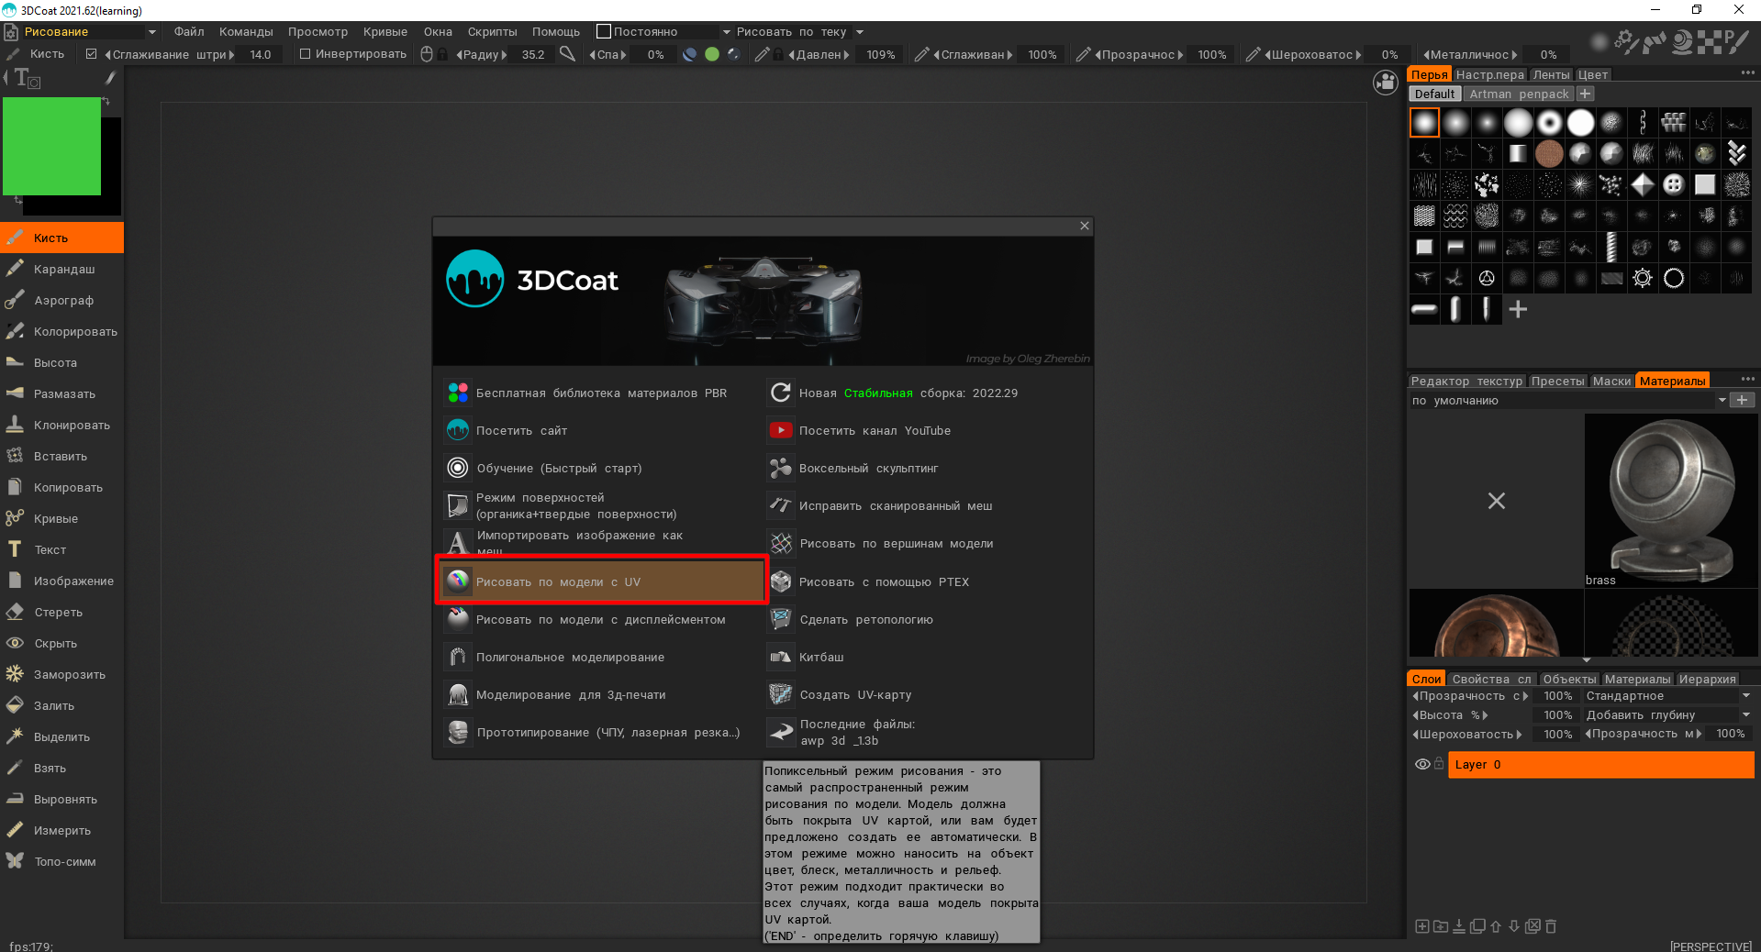Delete the layer with the trash icon
The height and width of the screenshot is (952, 1761).
[x=1551, y=926]
